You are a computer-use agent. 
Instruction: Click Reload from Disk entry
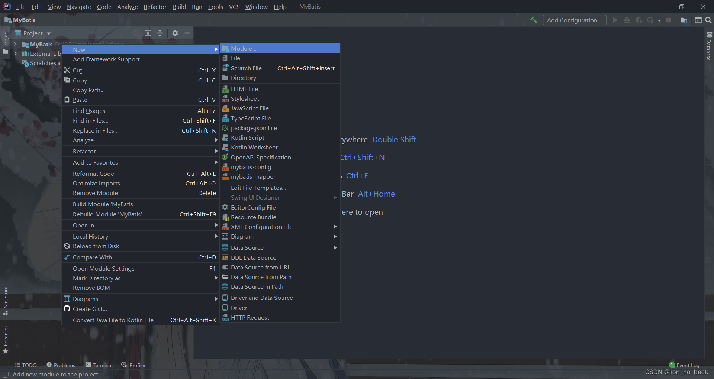(x=141, y=246)
